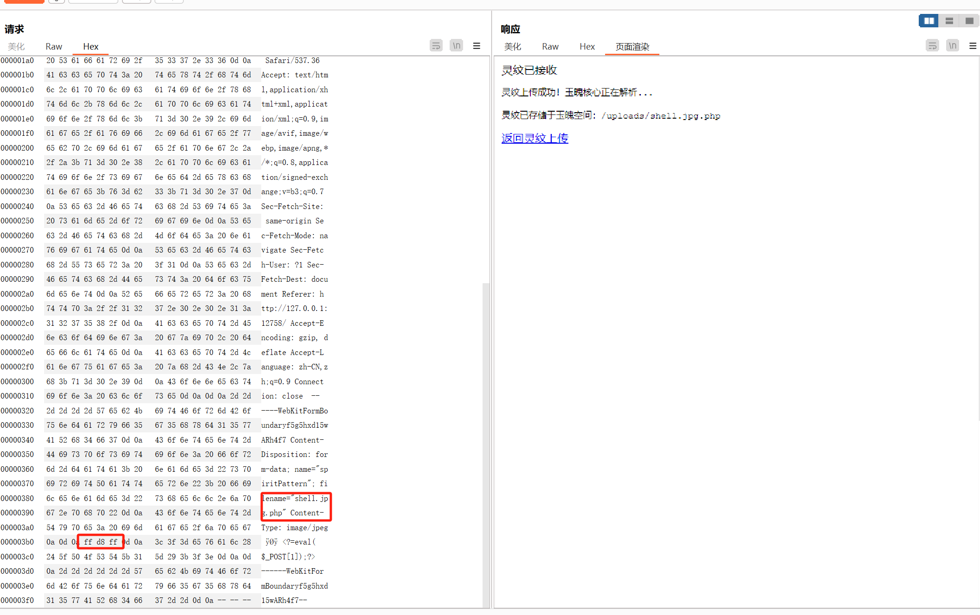Viewport: 980px width, 615px height.
Task: Toggle word wrap icon in request panel
Action: click(436, 45)
